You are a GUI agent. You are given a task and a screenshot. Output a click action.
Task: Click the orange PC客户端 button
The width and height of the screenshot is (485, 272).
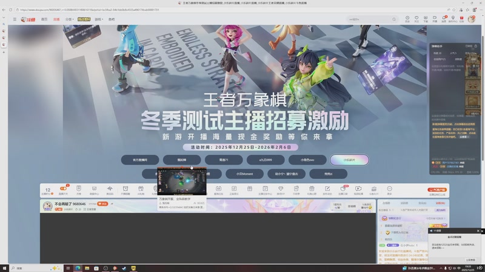click(x=437, y=190)
